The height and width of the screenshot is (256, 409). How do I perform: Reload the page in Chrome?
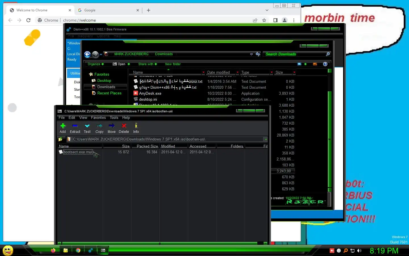pyautogui.click(x=28, y=20)
